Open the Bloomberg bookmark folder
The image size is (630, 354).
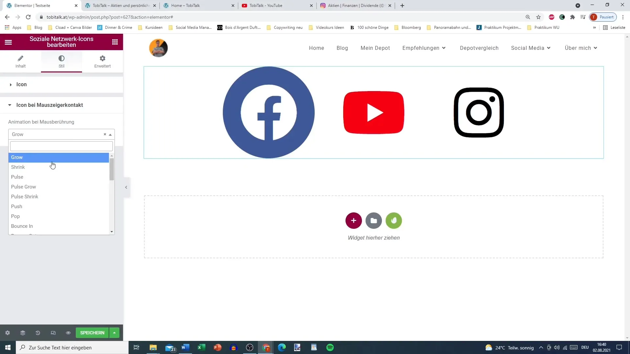(408, 28)
